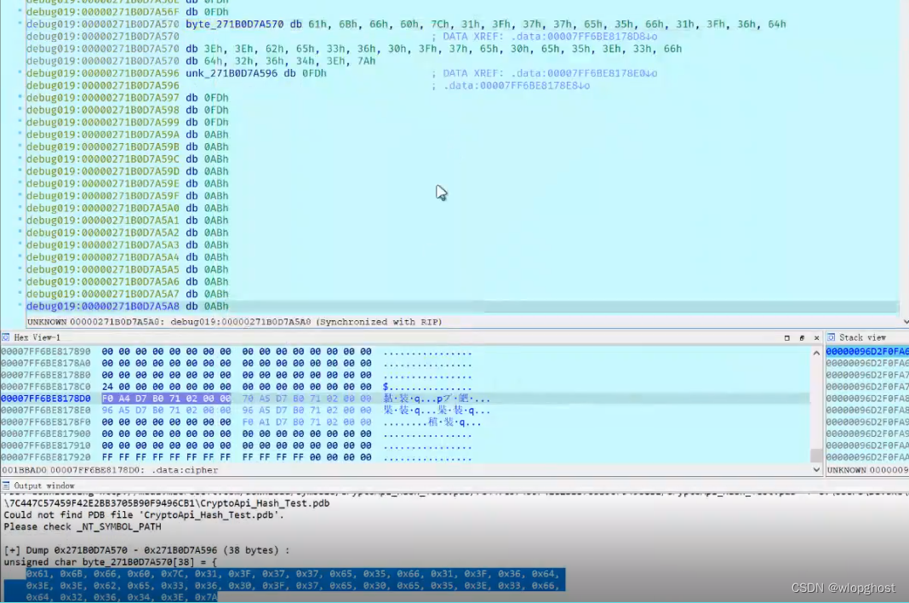This screenshot has width=909, height=603.
Task: Click the Dump 0x271B0D7A570 output line
Action: tap(146, 550)
